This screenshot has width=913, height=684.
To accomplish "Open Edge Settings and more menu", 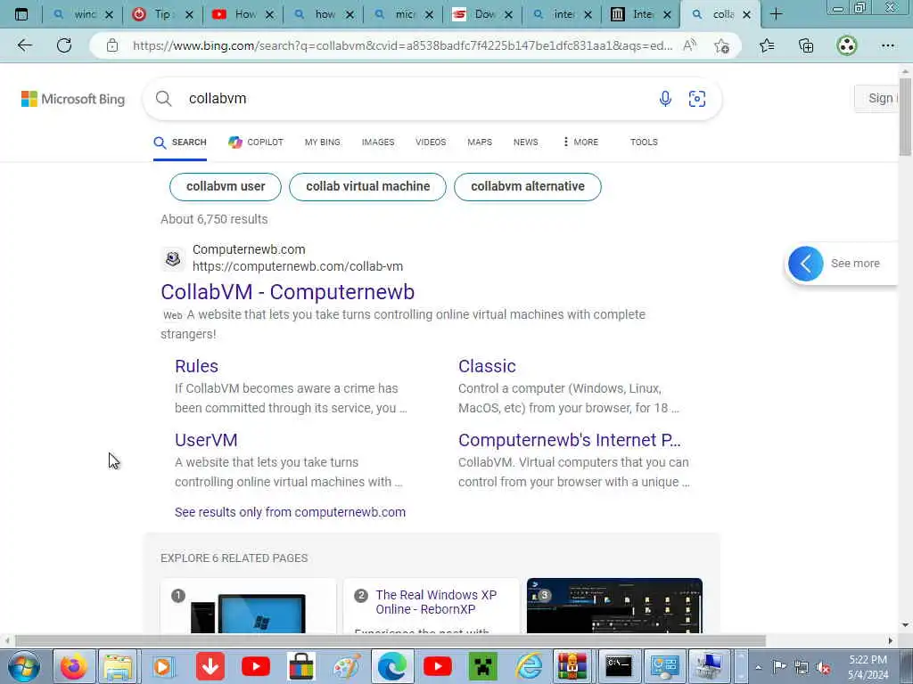I will [887, 45].
